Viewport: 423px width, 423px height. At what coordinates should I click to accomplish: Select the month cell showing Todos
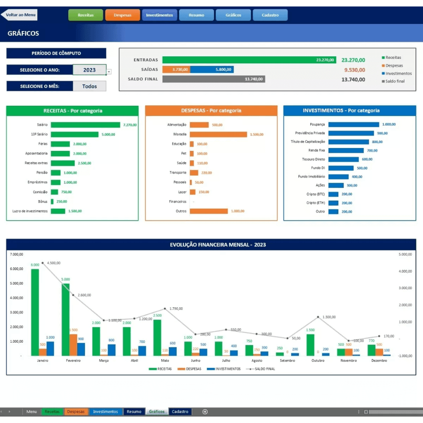pos(89,86)
